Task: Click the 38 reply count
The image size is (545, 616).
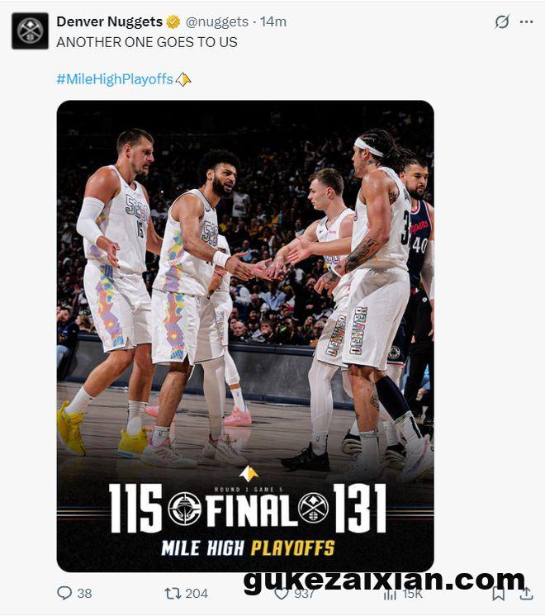Action: point(84,593)
